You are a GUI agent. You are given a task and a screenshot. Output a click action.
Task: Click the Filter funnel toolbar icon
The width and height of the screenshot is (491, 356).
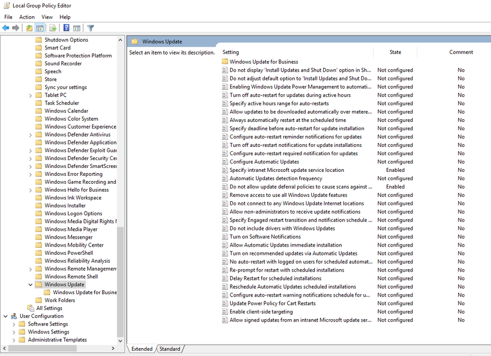[90, 28]
